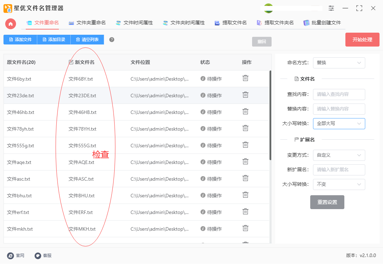Open the settings sliders icon in title bar
383x264 pixels.
[x=331, y=8]
